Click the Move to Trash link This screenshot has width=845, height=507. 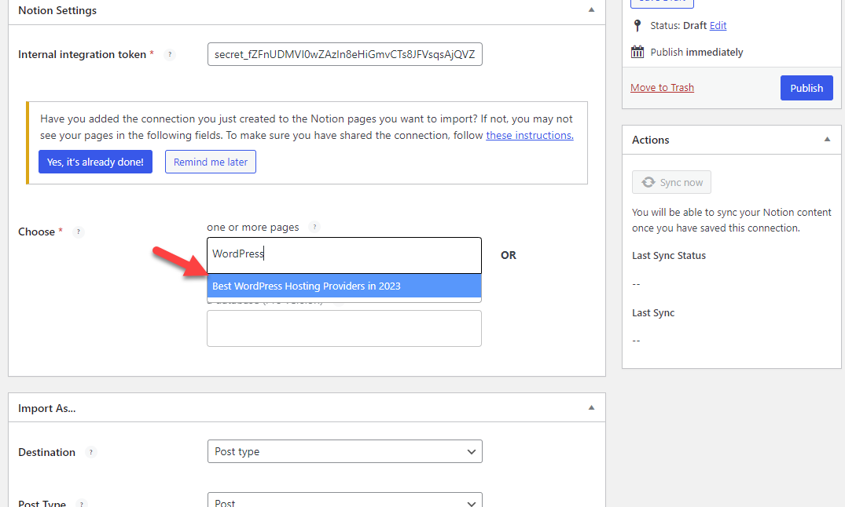[x=663, y=87]
